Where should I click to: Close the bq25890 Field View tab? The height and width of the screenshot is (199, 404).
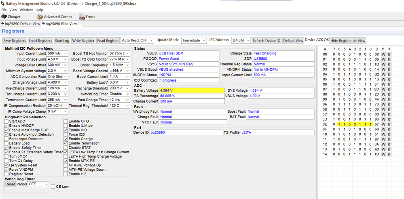click(79, 23)
